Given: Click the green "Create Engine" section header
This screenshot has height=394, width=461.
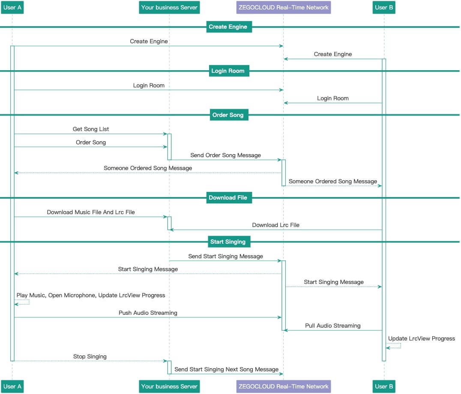Looking at the screenshot, I should [228, 27].
